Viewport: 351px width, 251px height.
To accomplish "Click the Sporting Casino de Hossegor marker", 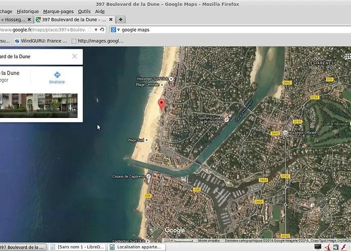I will pos(227,119).
